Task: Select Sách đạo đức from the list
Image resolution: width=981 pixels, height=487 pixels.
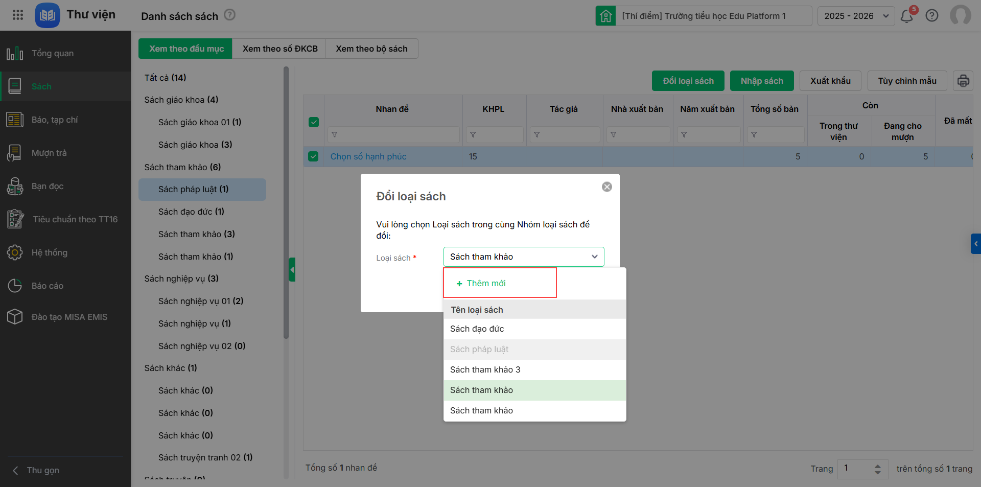Action: point(477,329)
